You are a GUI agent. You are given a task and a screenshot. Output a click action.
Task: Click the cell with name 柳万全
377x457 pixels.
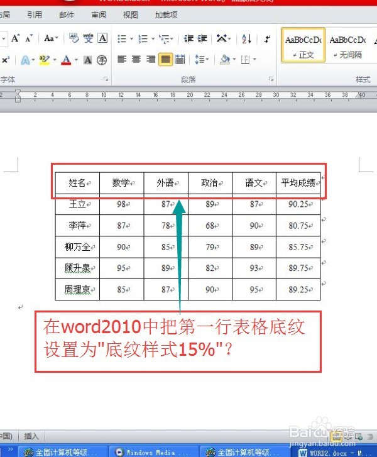click(77, 247)
